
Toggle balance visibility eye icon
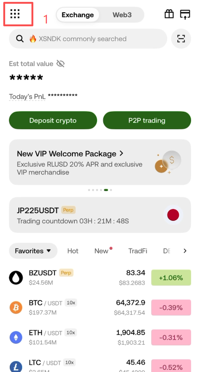coord(61,63)
